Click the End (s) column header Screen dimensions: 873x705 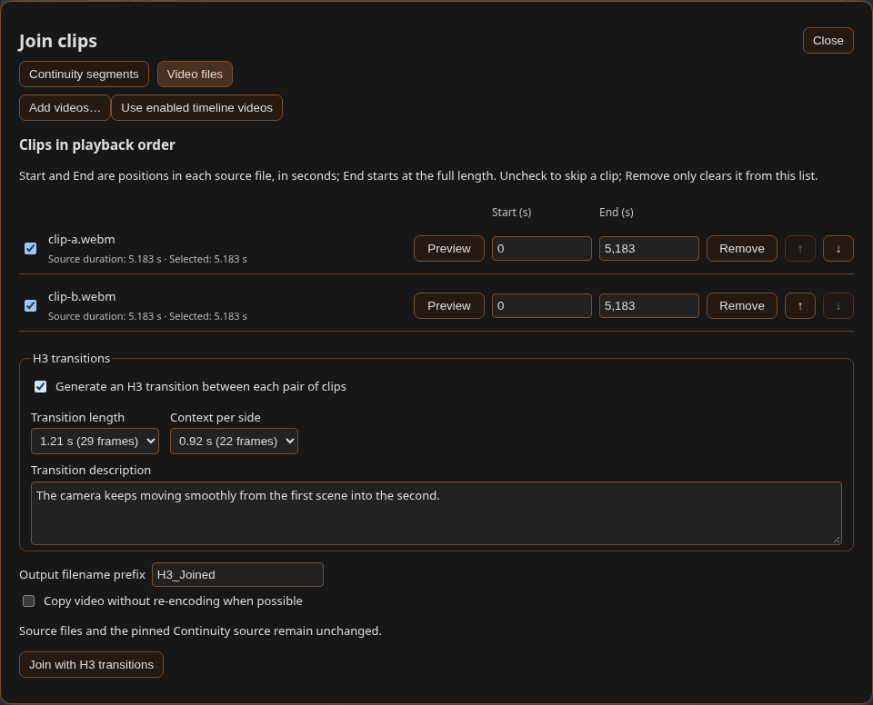617,213
